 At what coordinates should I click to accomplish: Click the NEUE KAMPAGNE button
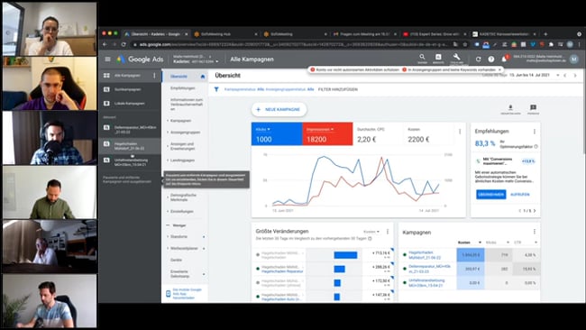[x=279, y=109]
